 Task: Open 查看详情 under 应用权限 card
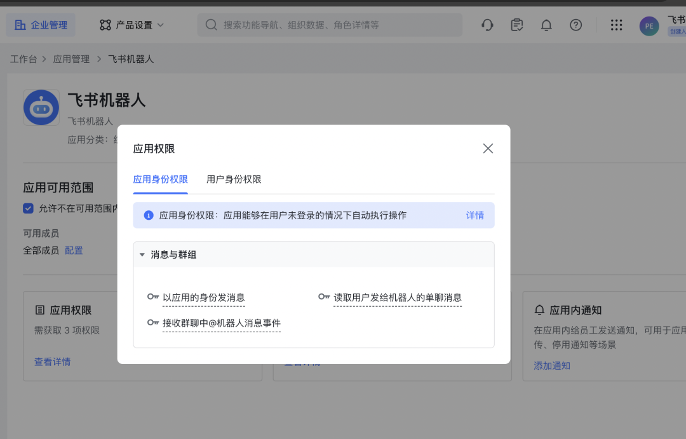coord(52,361)
